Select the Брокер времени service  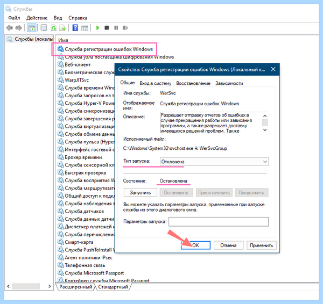(x=83, y=157)
